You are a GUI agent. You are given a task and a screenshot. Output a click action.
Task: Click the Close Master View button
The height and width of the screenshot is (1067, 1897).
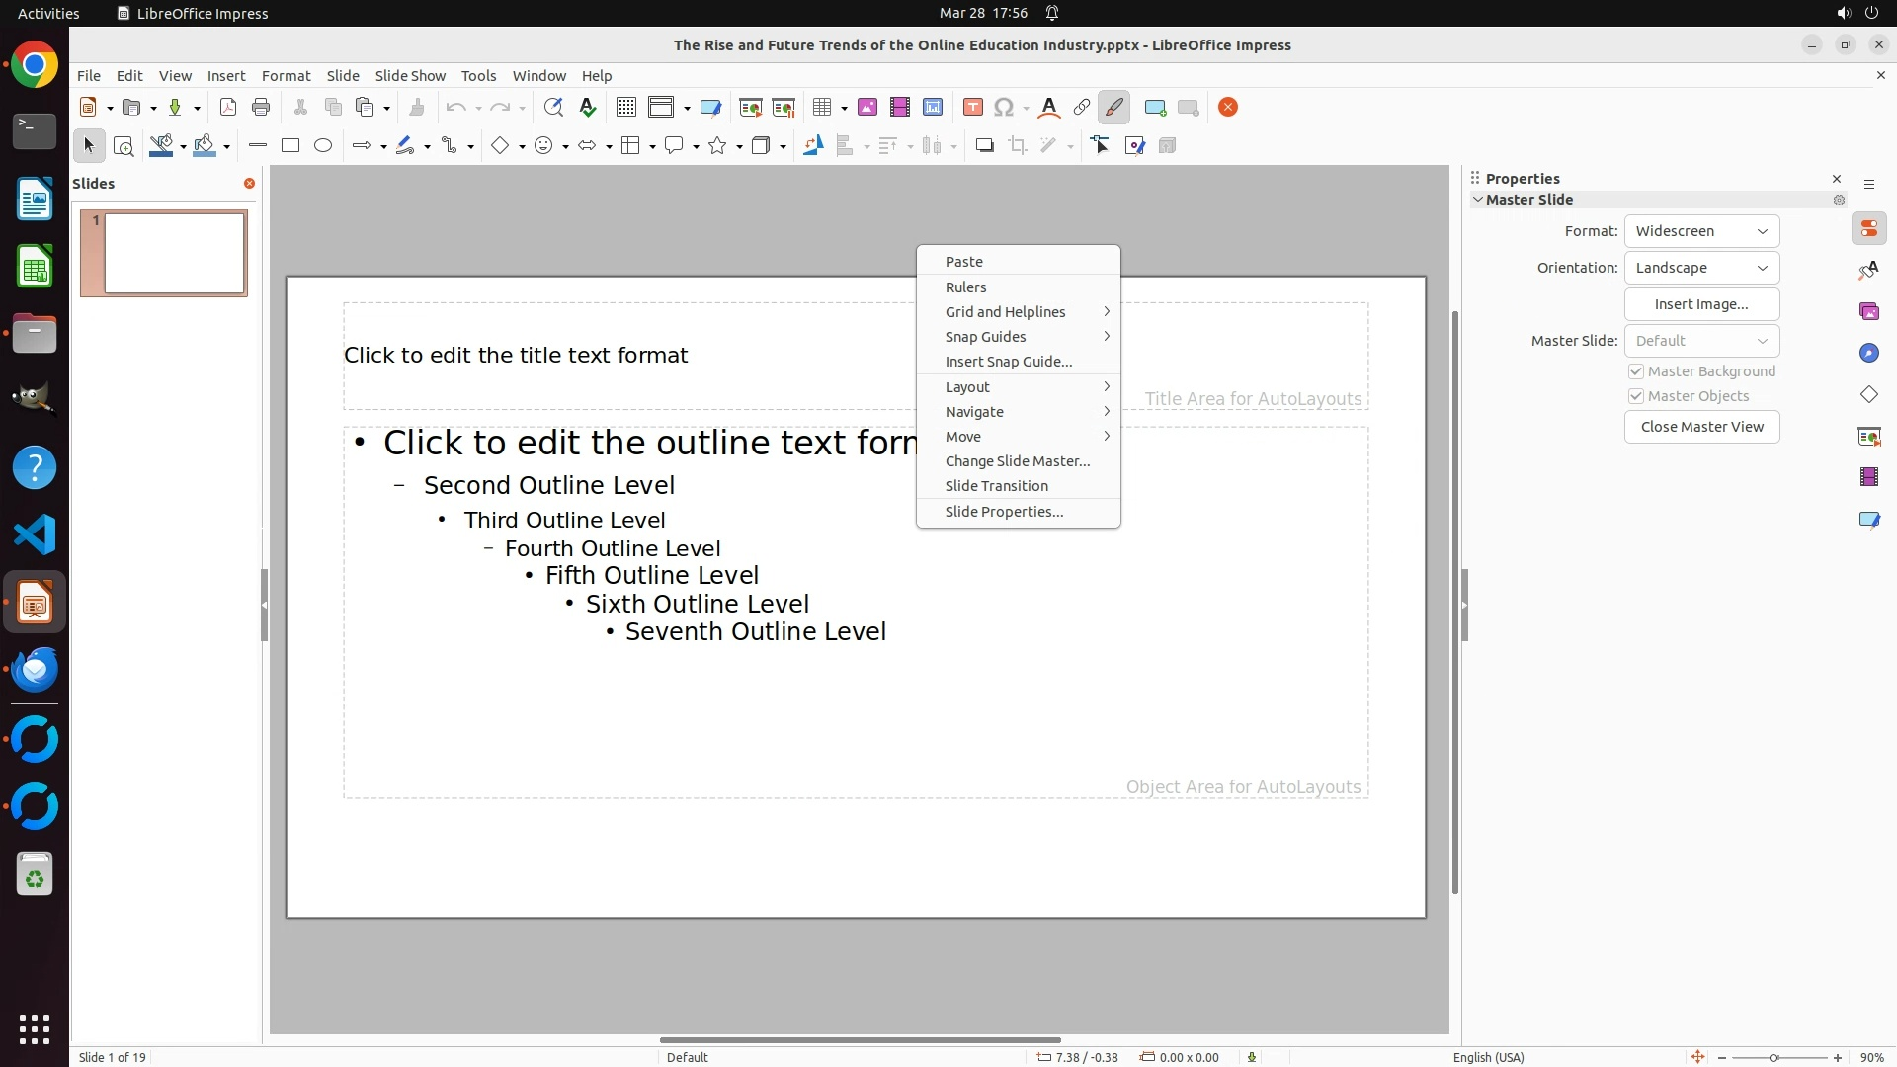[1701, 427]
